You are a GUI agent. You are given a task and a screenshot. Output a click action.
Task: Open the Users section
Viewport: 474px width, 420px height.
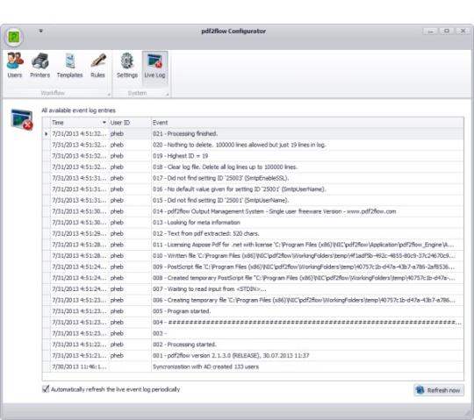point(15,66)
